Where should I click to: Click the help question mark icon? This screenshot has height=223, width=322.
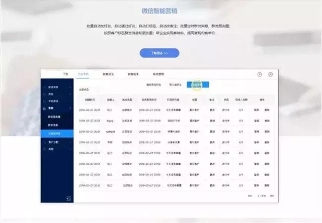click(260, 74)
